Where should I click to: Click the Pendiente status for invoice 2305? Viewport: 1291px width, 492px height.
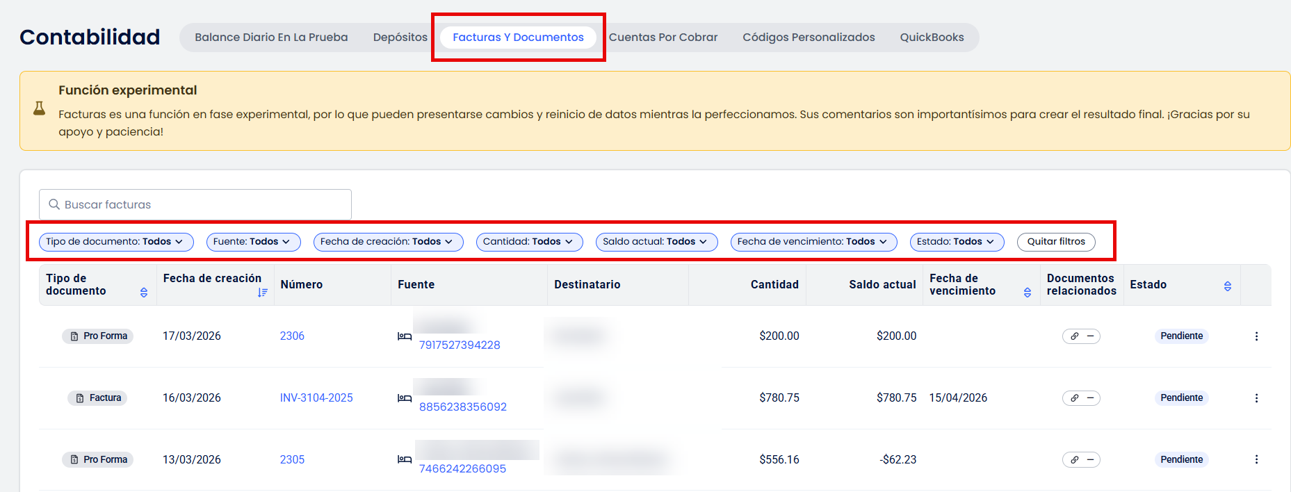coord(1181,459)
